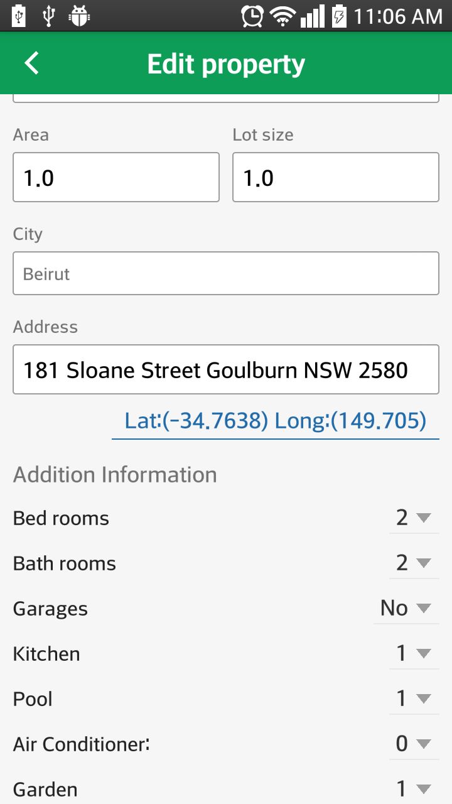Edit the Address text field

point(226,369)
